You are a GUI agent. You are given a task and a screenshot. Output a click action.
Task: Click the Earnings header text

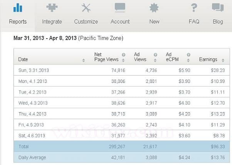point(208,59)
